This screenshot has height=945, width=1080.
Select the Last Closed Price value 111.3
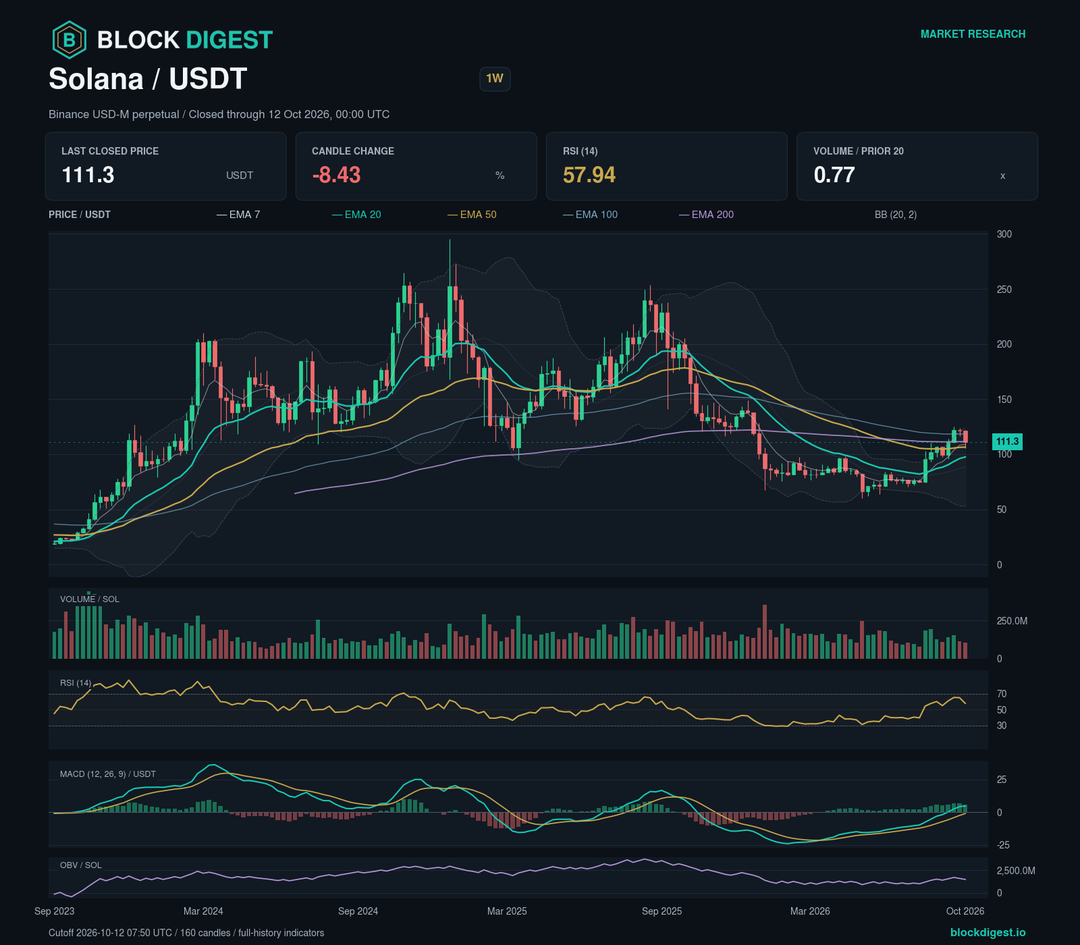click(88, 175)
